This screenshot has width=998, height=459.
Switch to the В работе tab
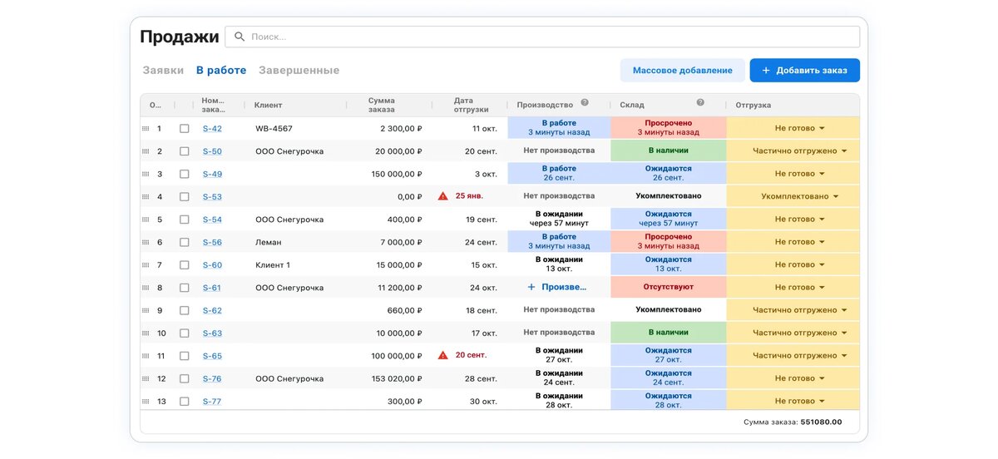point(221,71)
